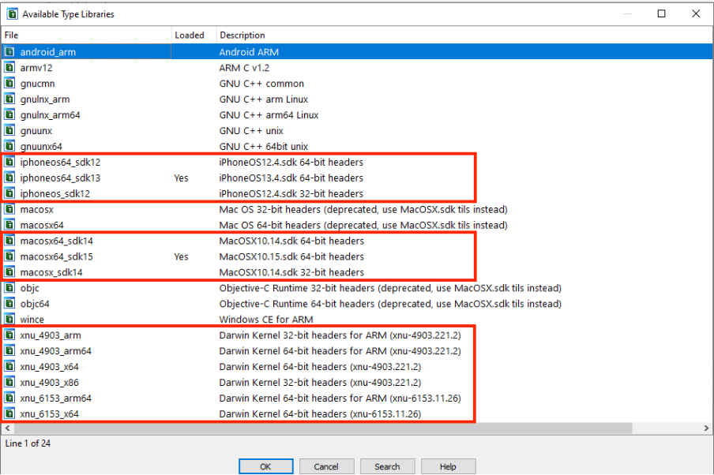This screenshot has height=475, width=714.
Task: Click the horizontal scrollbar right arrow
Action: 706,428
